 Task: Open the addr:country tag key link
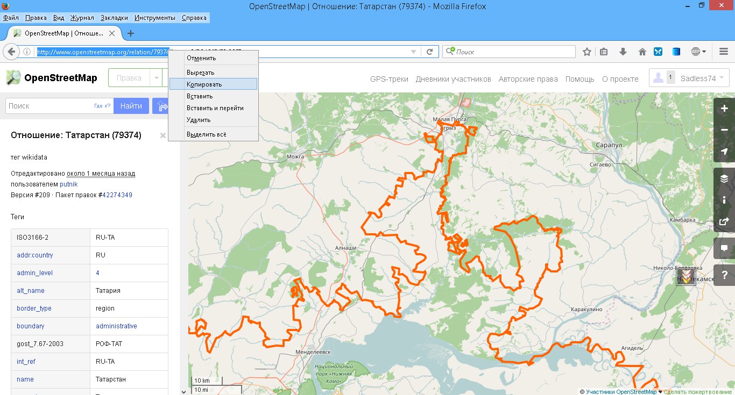tap(34, 255)
